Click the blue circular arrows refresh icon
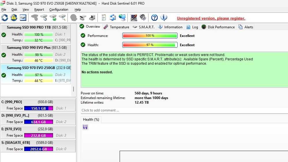 coord(5,18)
